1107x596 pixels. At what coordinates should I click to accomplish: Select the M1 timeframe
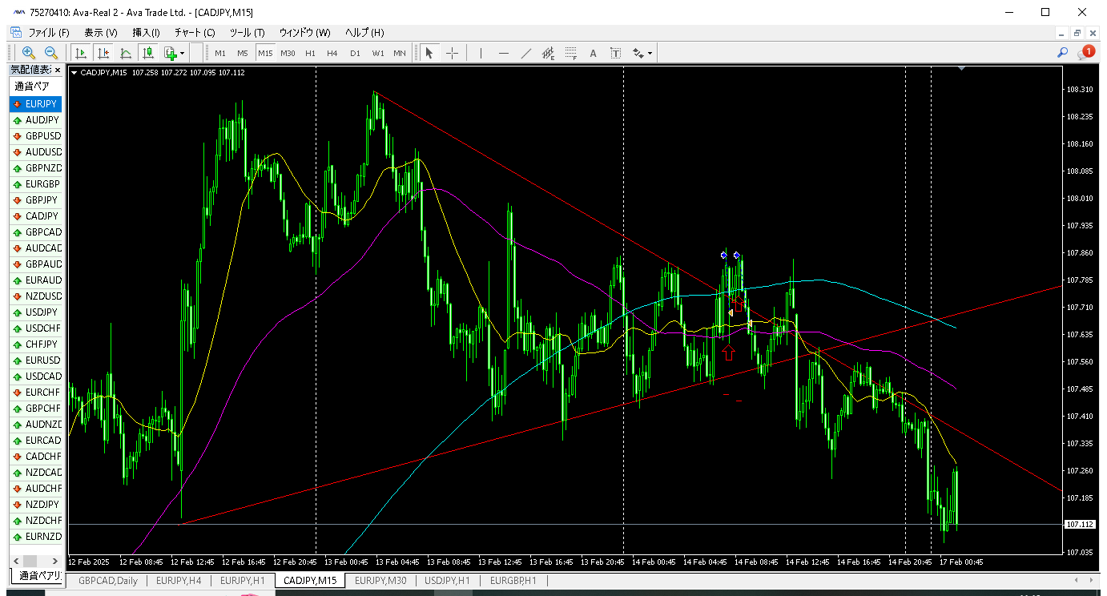click(220, 53)
